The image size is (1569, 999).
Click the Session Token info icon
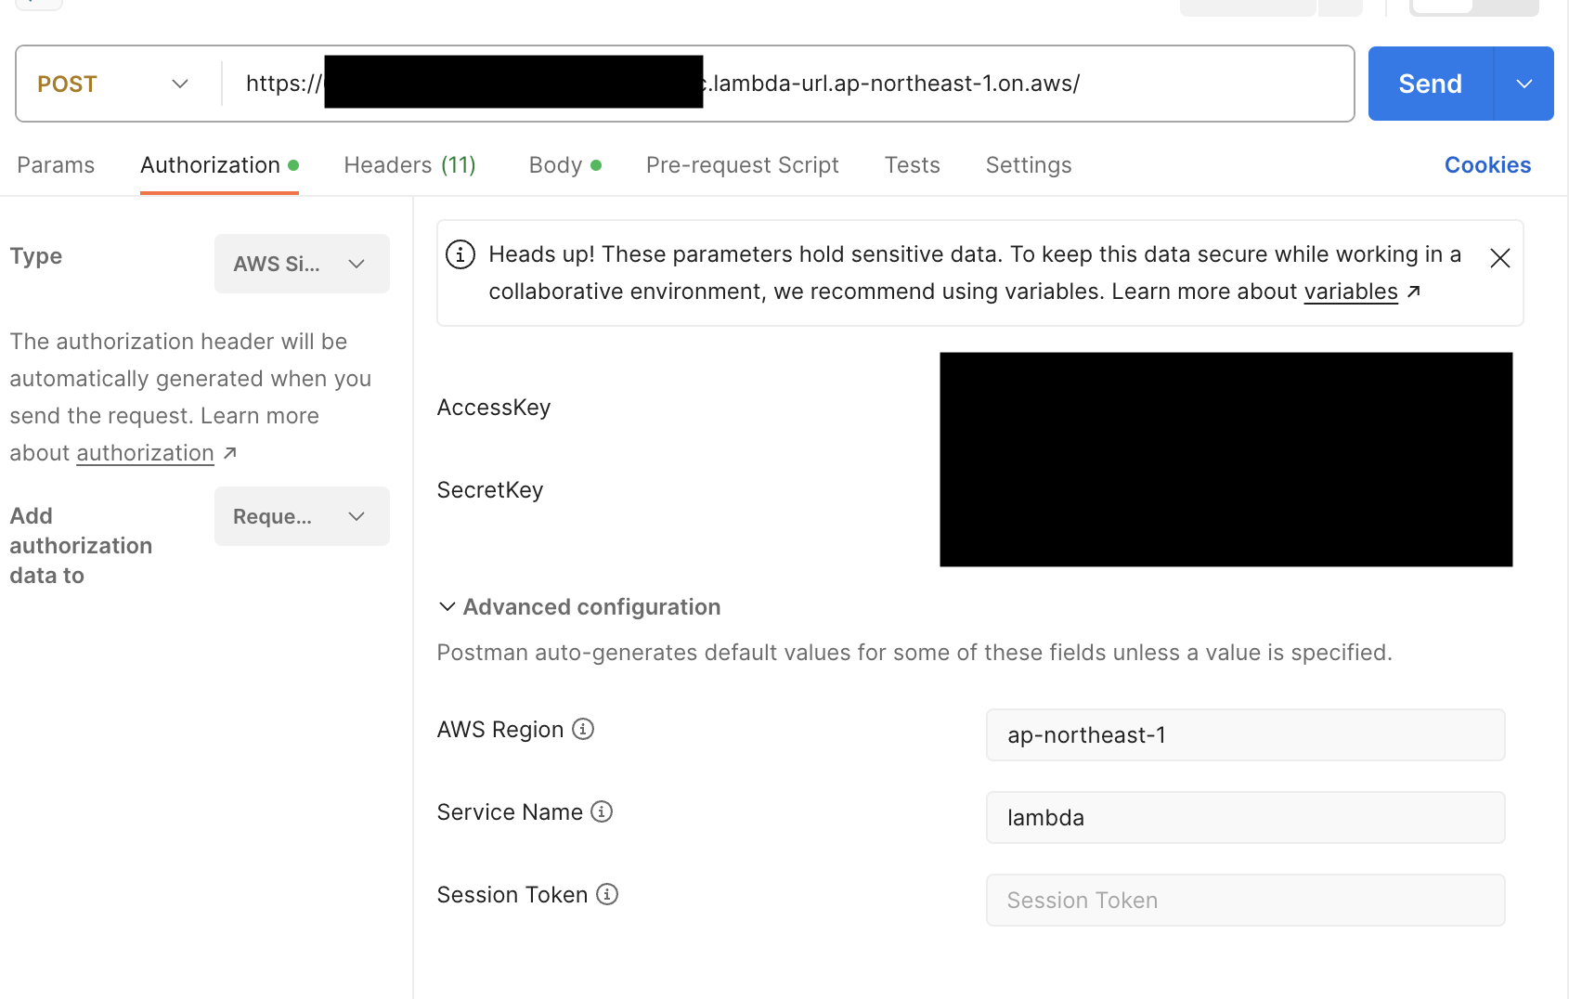607,894
